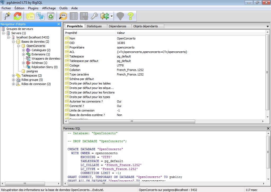Close the Panneau SQL pane
This screenshot has height=192, width=271.
coord(268,128)
